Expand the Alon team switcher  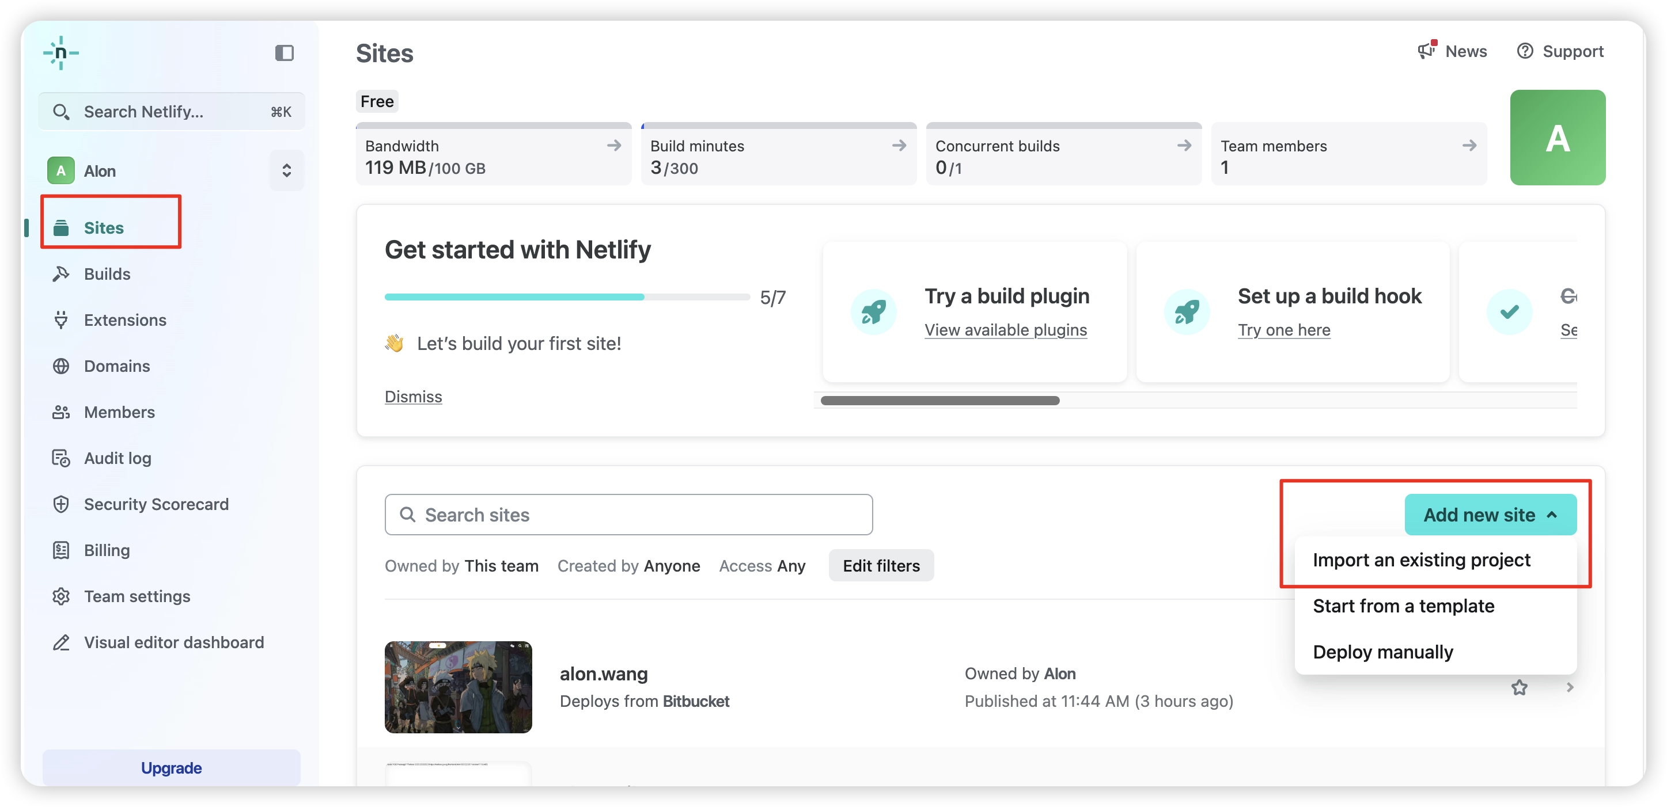(286, 171)
